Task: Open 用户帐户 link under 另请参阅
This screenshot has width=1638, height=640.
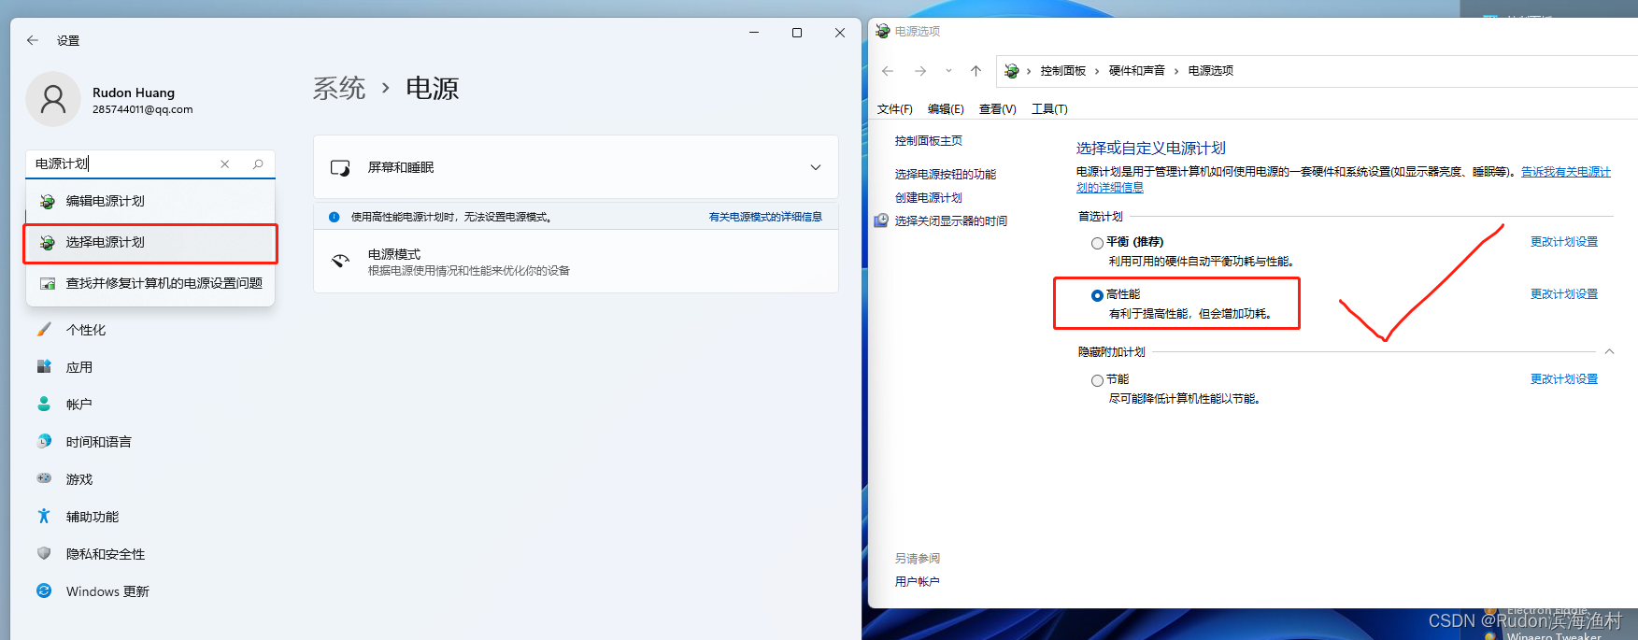Action: (x=918, y=582)
